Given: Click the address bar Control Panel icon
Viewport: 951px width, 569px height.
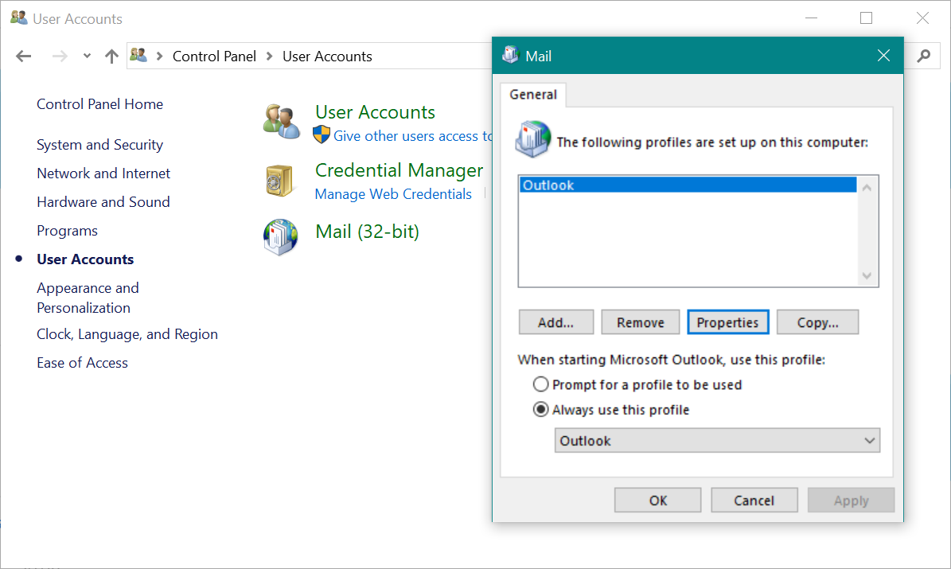Looking at the screenshot, I should coord(139,56).
